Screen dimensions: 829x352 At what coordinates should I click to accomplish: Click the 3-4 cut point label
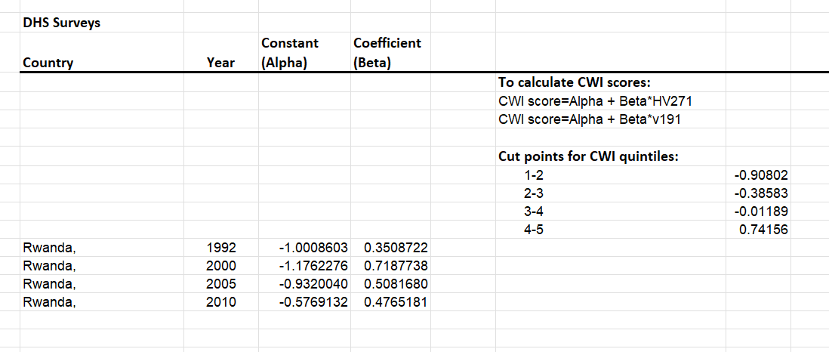[534, 211]
